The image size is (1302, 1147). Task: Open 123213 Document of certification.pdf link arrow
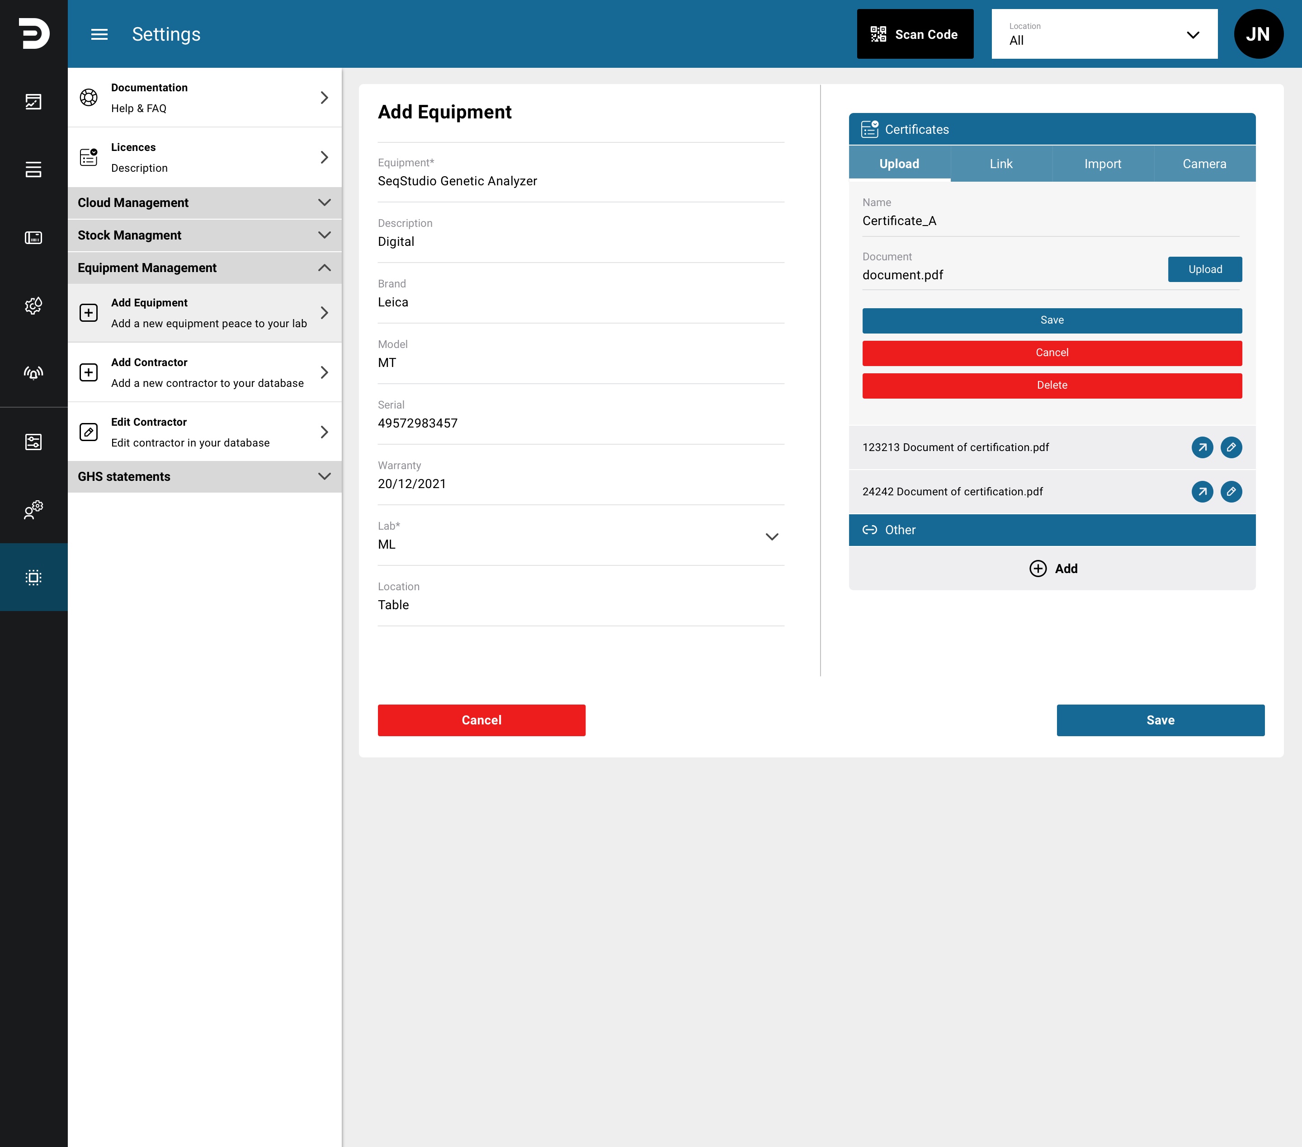(x=1202, y=447)
